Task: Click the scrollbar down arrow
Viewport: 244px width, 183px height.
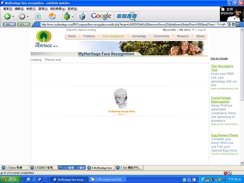Action: point(242,163)
